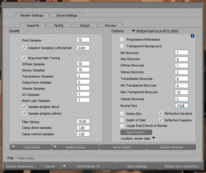Click the blue info icon in Options

[x=192, y=36]
